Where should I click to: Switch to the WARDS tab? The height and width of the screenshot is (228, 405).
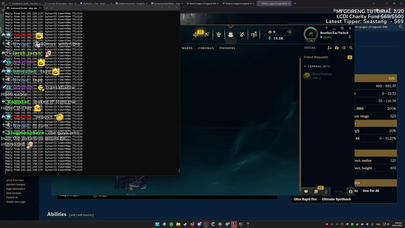[187, 48]
